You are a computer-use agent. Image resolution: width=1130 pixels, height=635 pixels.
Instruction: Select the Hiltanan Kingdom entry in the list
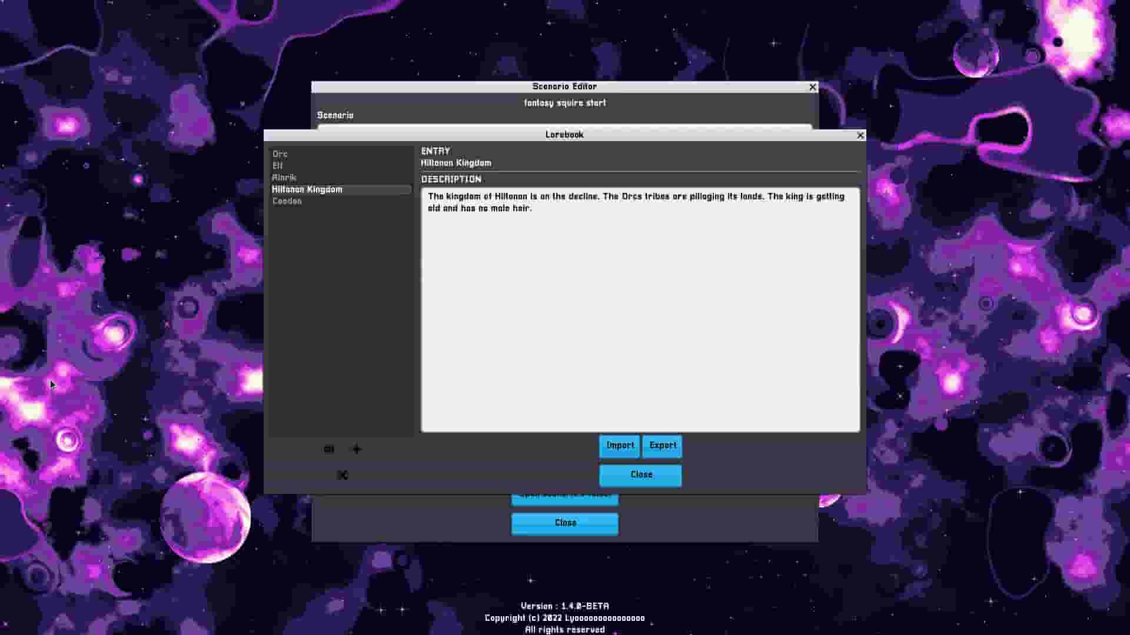[x=307, y=189]
